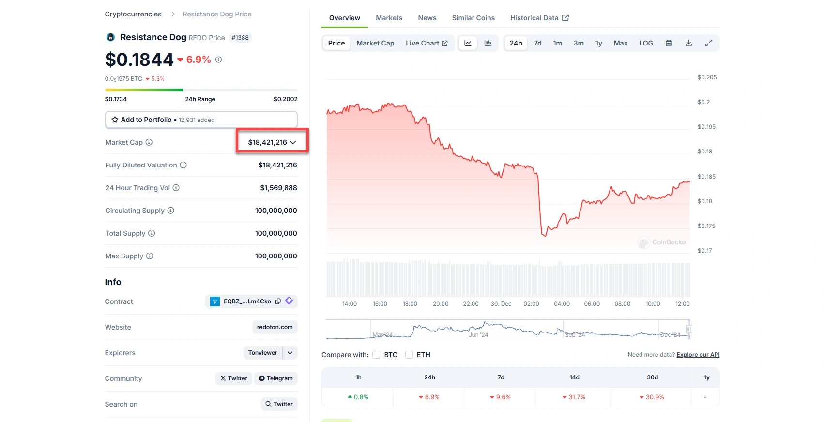Copy the contract address

pos(278,301)
